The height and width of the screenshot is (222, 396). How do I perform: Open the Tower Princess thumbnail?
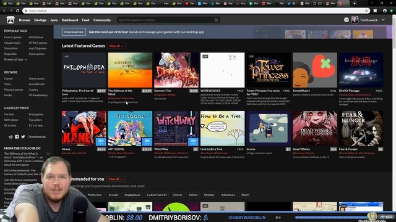tap(269, 70)
